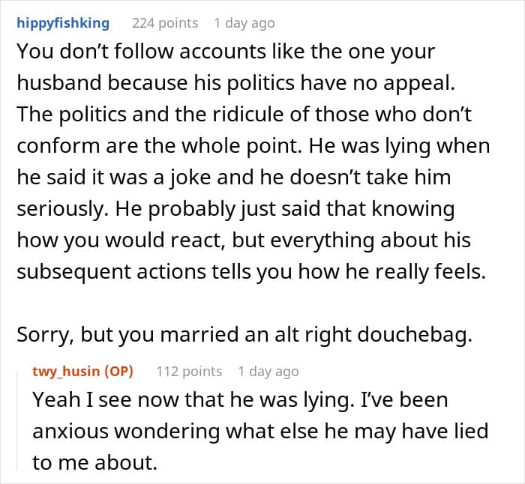Click twy_husin reply's '1 day ago' timestamp
Image resolution: width=525 pixels, height=484 pixels.
(268, 372)
